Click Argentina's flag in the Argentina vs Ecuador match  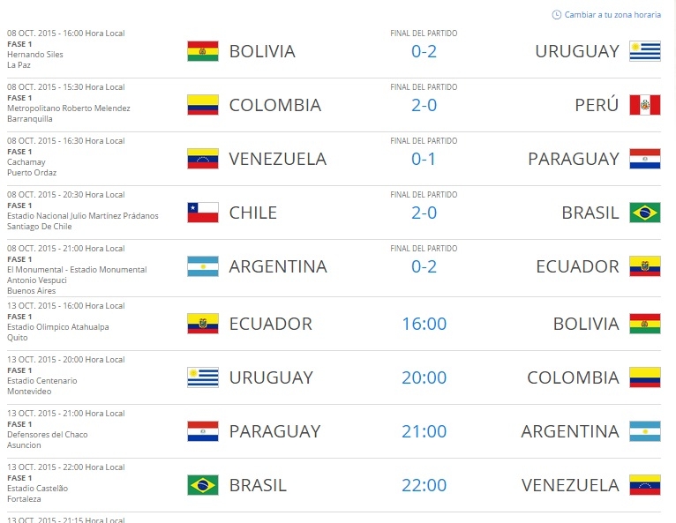coord(203,266)
